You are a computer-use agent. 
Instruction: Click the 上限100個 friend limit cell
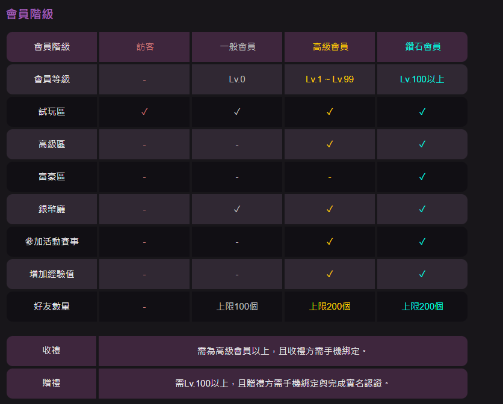pyautogui.click(x=237, y=307)
